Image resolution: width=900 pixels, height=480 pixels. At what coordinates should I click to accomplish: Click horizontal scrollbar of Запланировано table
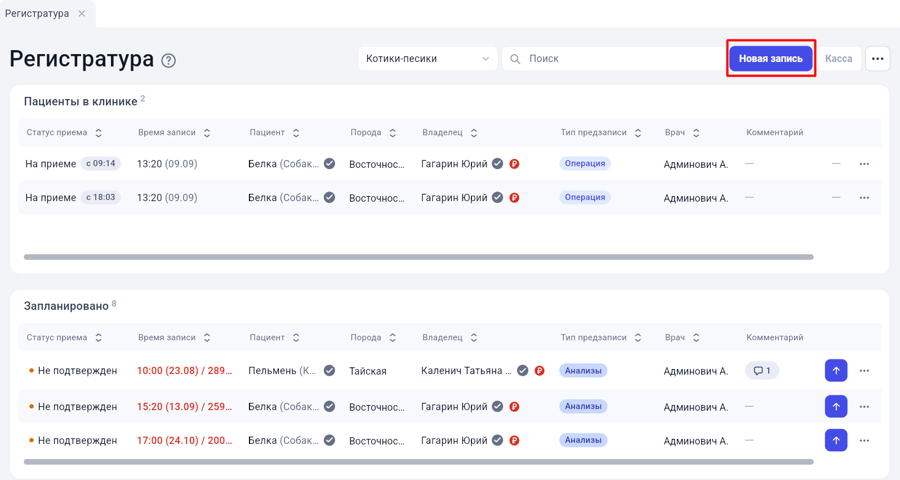pyautogui.click(x=418, y=462)
